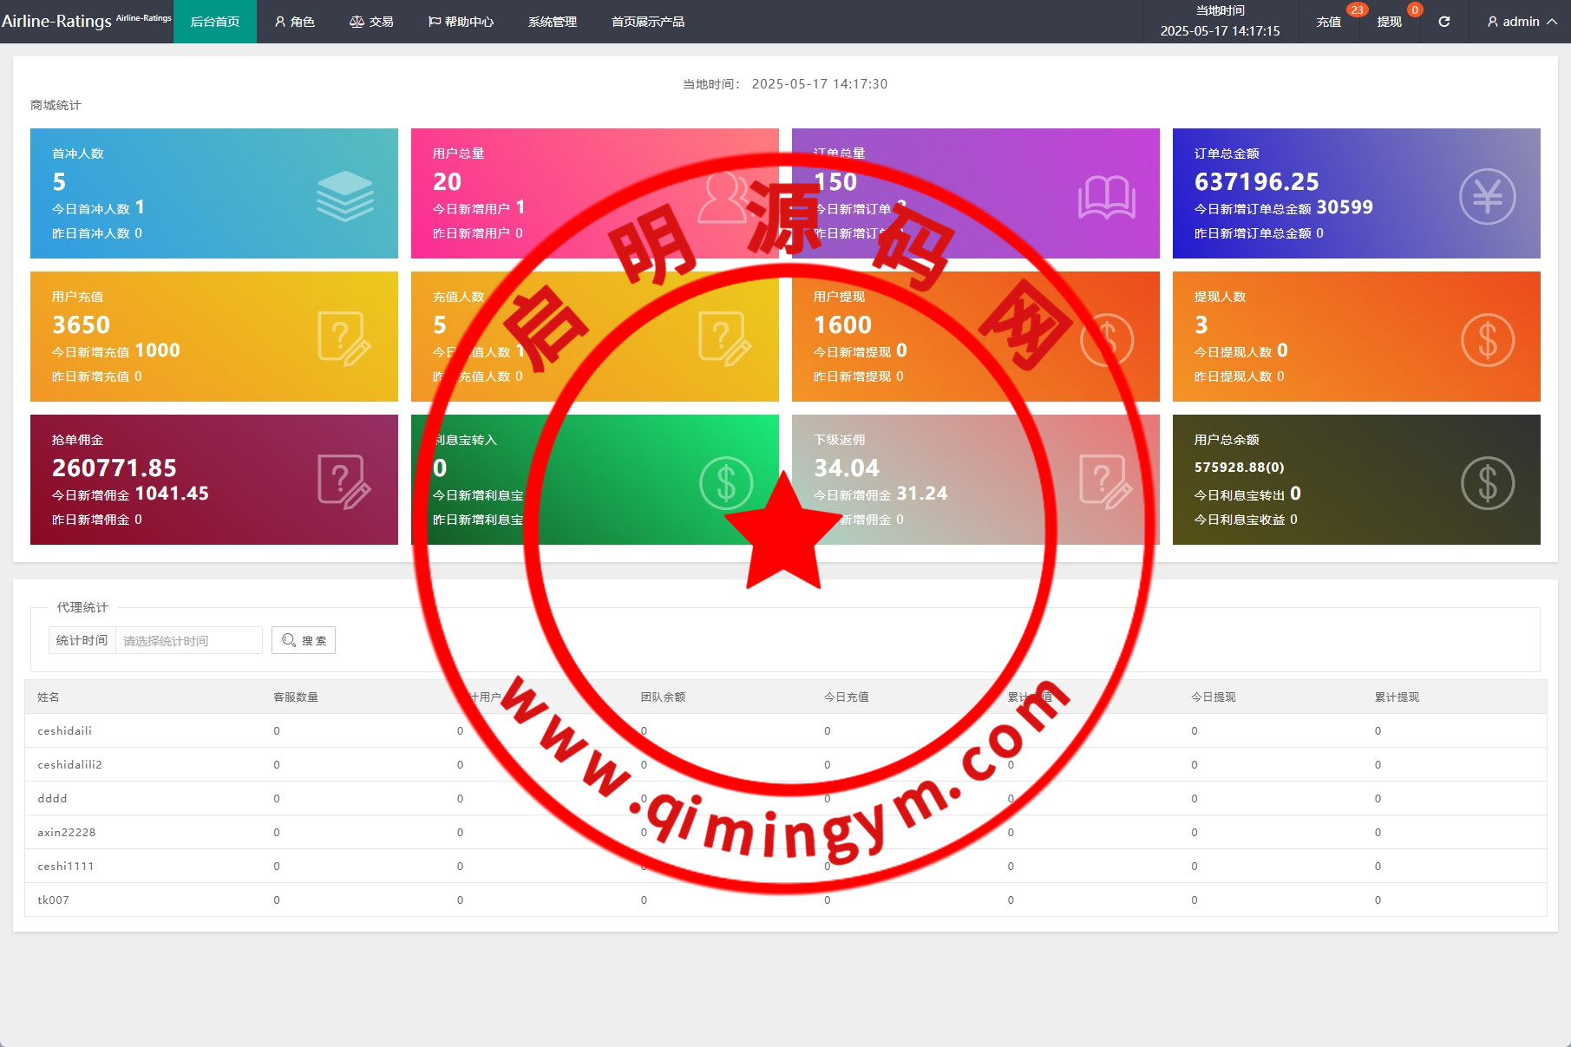Open 首页展示产品 menu item
Screen dimensions: 1571x1047
click(647, 22)
